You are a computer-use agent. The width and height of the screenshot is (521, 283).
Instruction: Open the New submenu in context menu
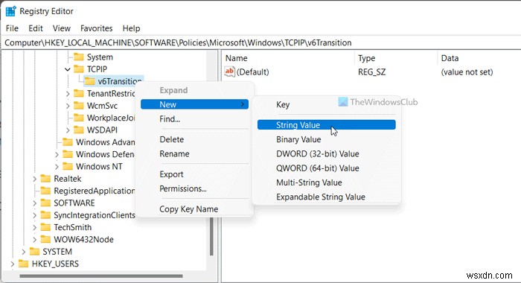pyautogui.click(x=194, y=104)
